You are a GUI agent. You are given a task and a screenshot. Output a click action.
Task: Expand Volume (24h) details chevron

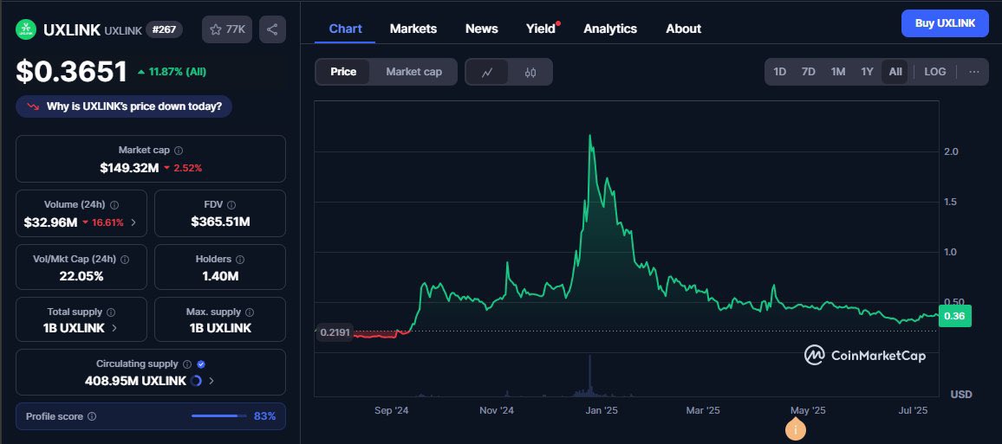click(133, 222)
